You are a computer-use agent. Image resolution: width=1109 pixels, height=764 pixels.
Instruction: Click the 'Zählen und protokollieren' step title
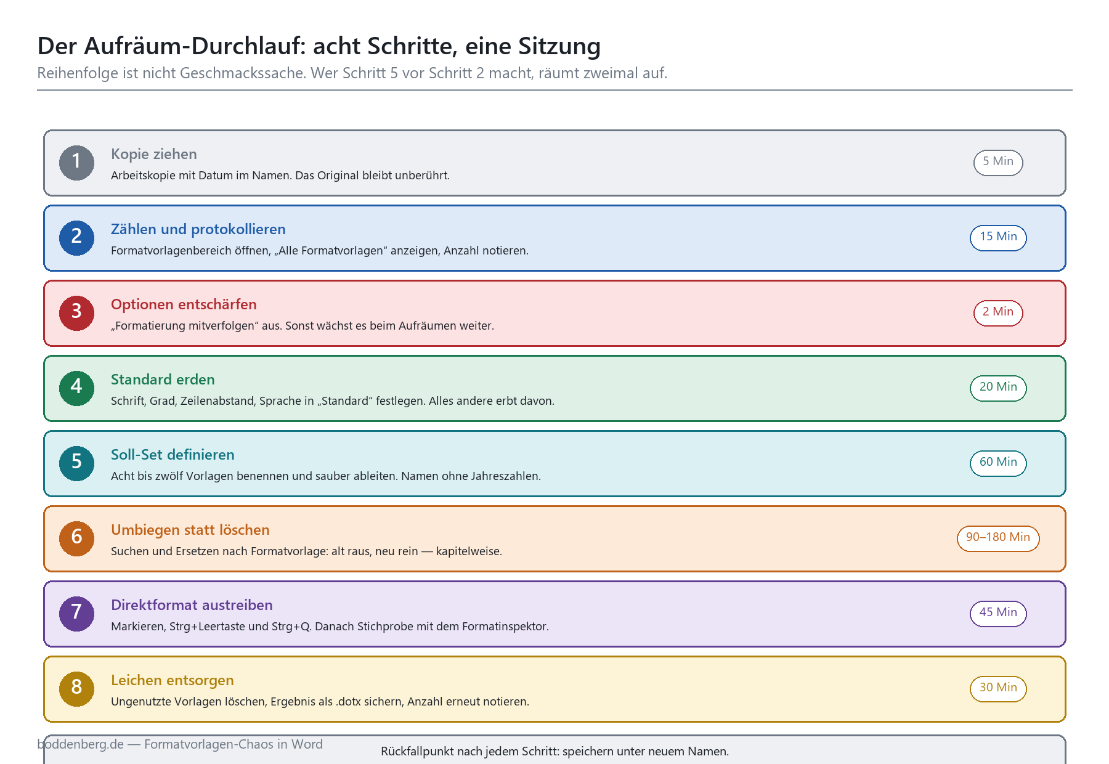198,229
